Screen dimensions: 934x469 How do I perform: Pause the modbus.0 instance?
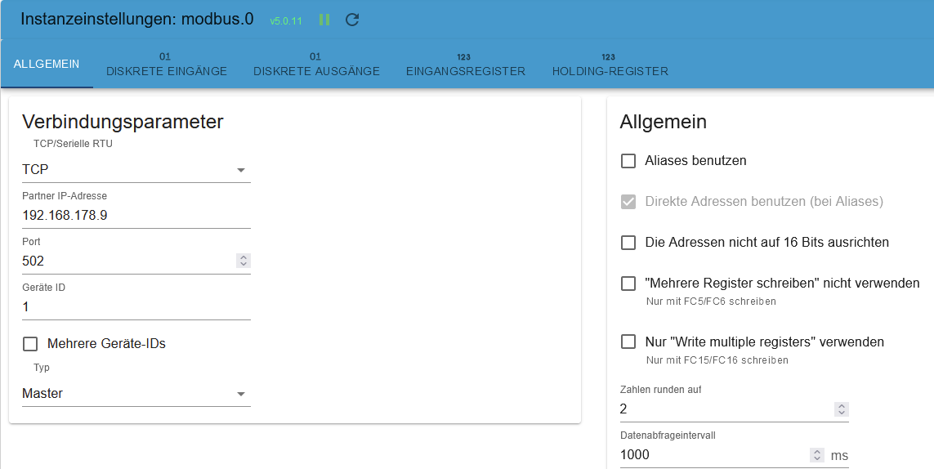324,20
